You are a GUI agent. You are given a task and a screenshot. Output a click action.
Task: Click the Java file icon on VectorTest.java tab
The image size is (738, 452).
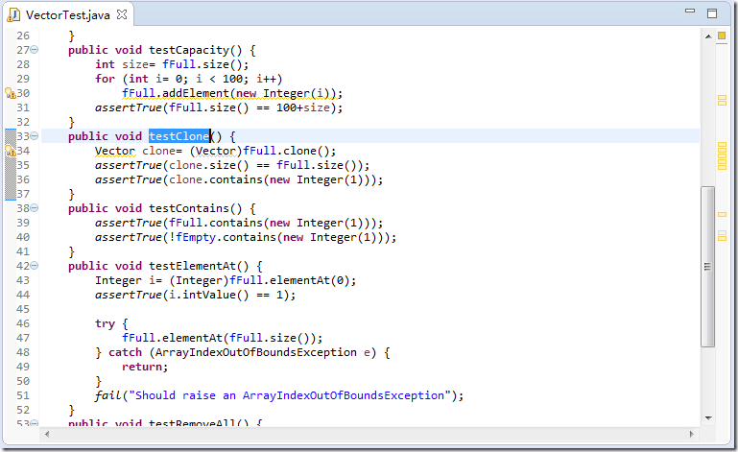point(13,14)
